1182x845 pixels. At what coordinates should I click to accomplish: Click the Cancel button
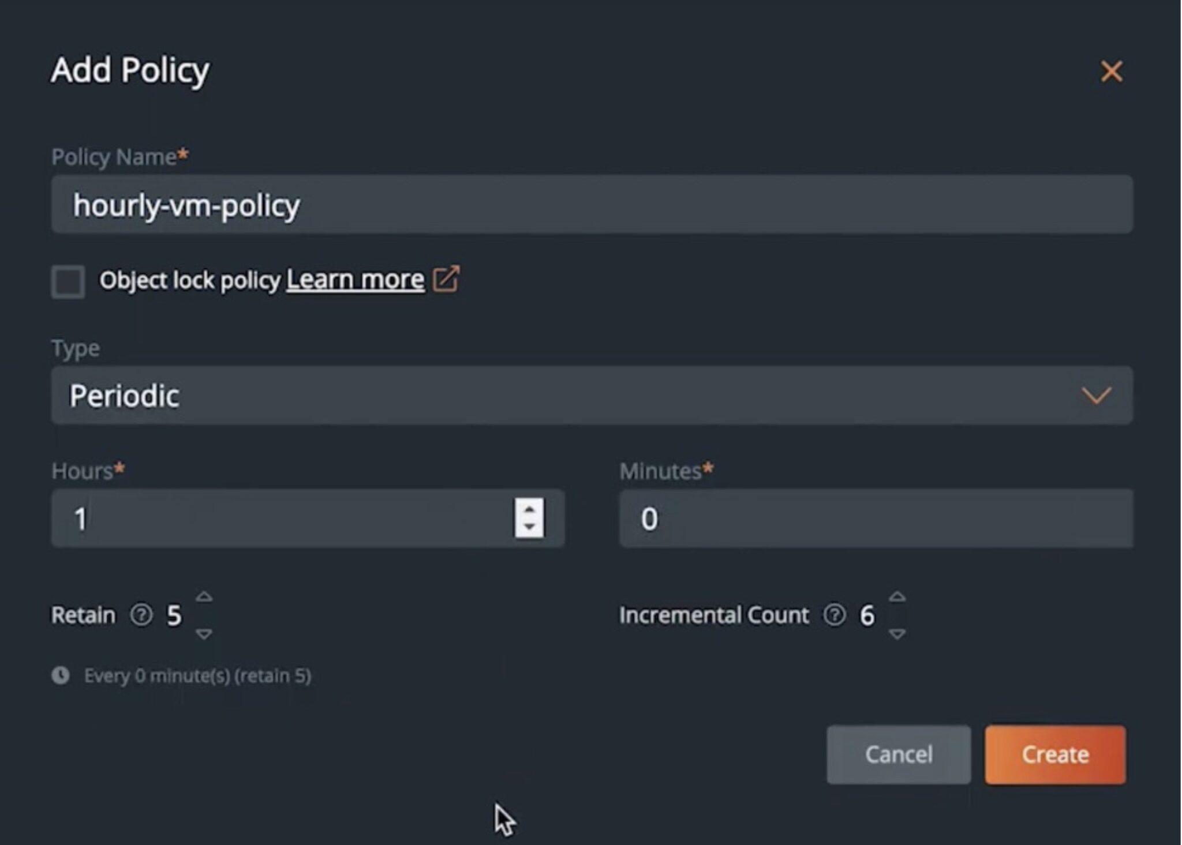pyautogui.click(x=898, y=755)
